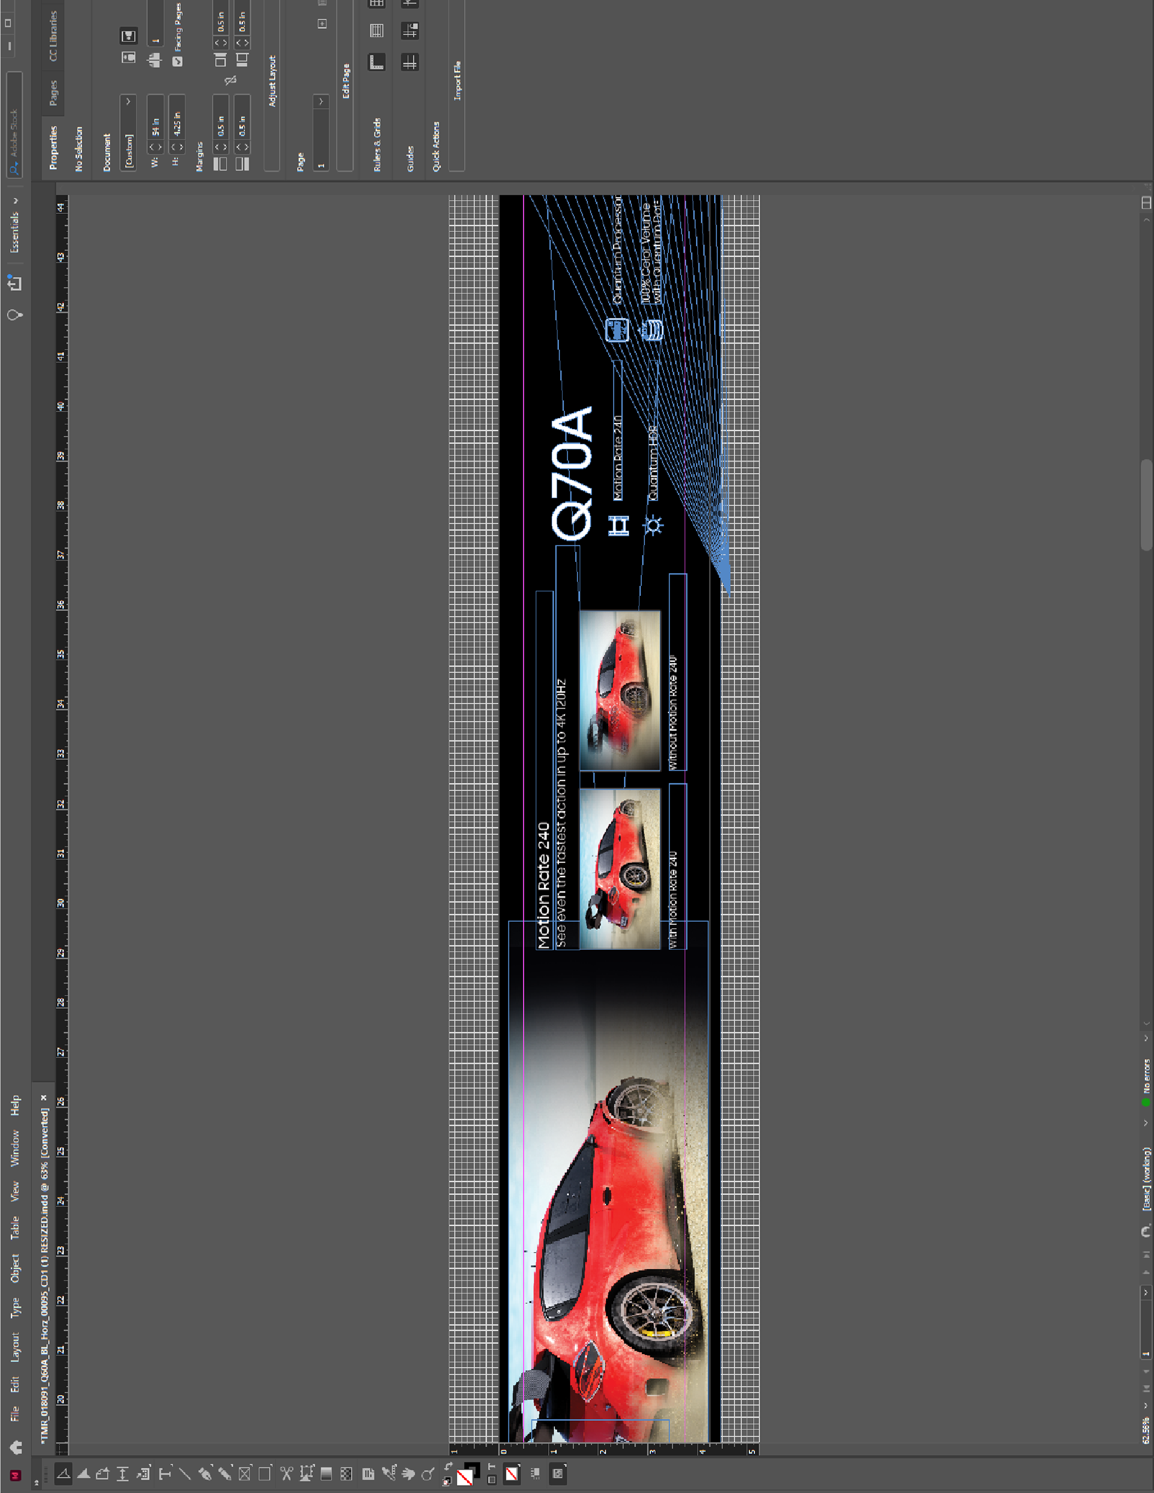The height and width of the screenshot is (1493, 1154).
Task: Open the Object menu
Action: (x=14, y=1268)
